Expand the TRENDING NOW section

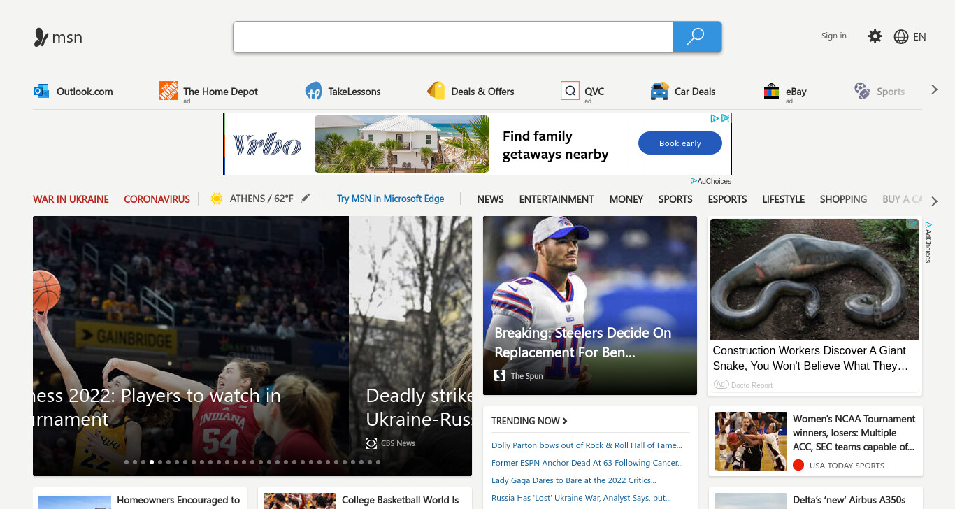click(529, 421)
